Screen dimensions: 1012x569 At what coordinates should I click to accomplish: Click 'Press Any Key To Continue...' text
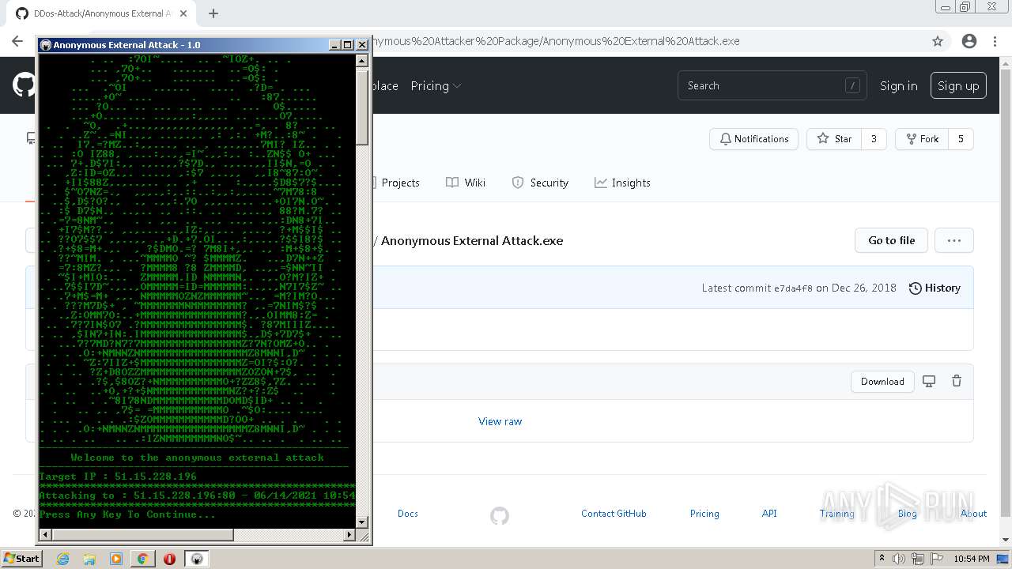pyautogui.click(x=127, y=514)
